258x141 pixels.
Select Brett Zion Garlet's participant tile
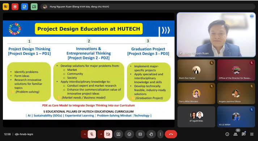[x=196, y=70]
